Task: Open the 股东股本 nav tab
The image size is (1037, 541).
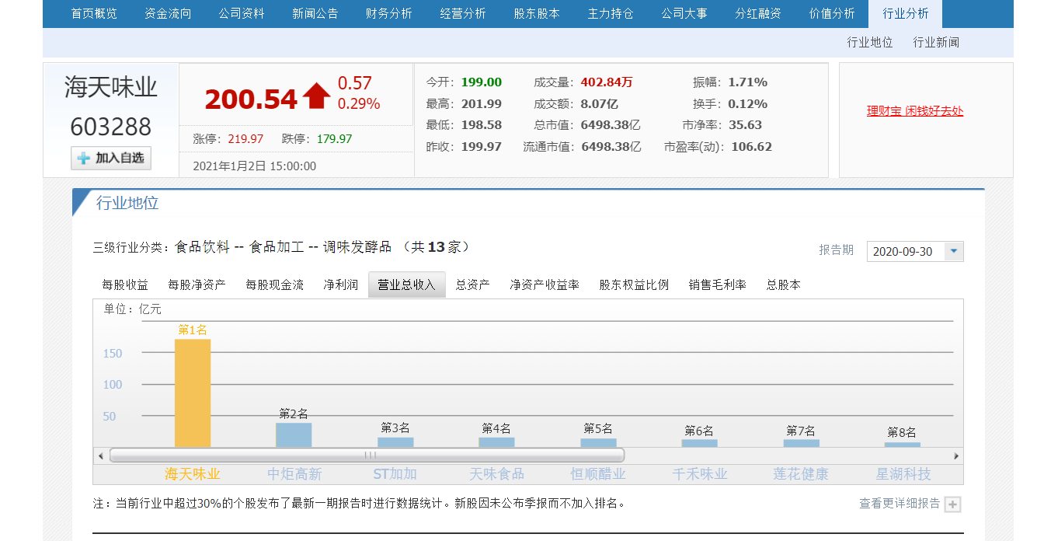Action: 537,14
